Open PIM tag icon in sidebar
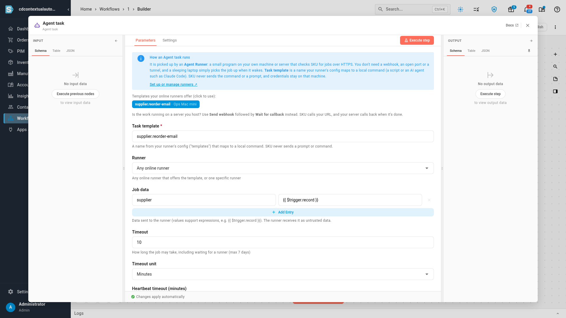Image resolution: width=566 pixels, height=318 pixels. 11,51
